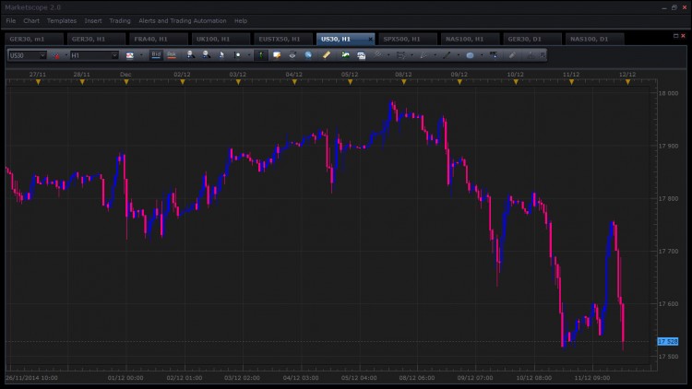Click the printer icon in toolbar

coord(292,55)
